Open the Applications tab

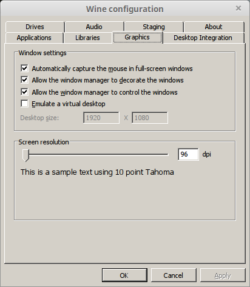[34, 38]
